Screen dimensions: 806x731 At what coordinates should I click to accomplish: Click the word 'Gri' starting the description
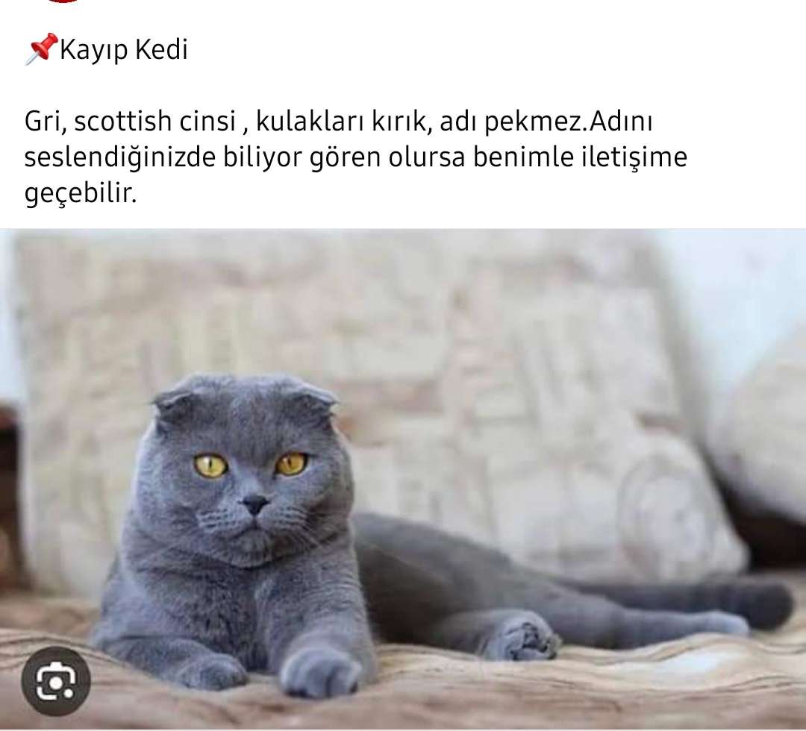coord(45,122)
